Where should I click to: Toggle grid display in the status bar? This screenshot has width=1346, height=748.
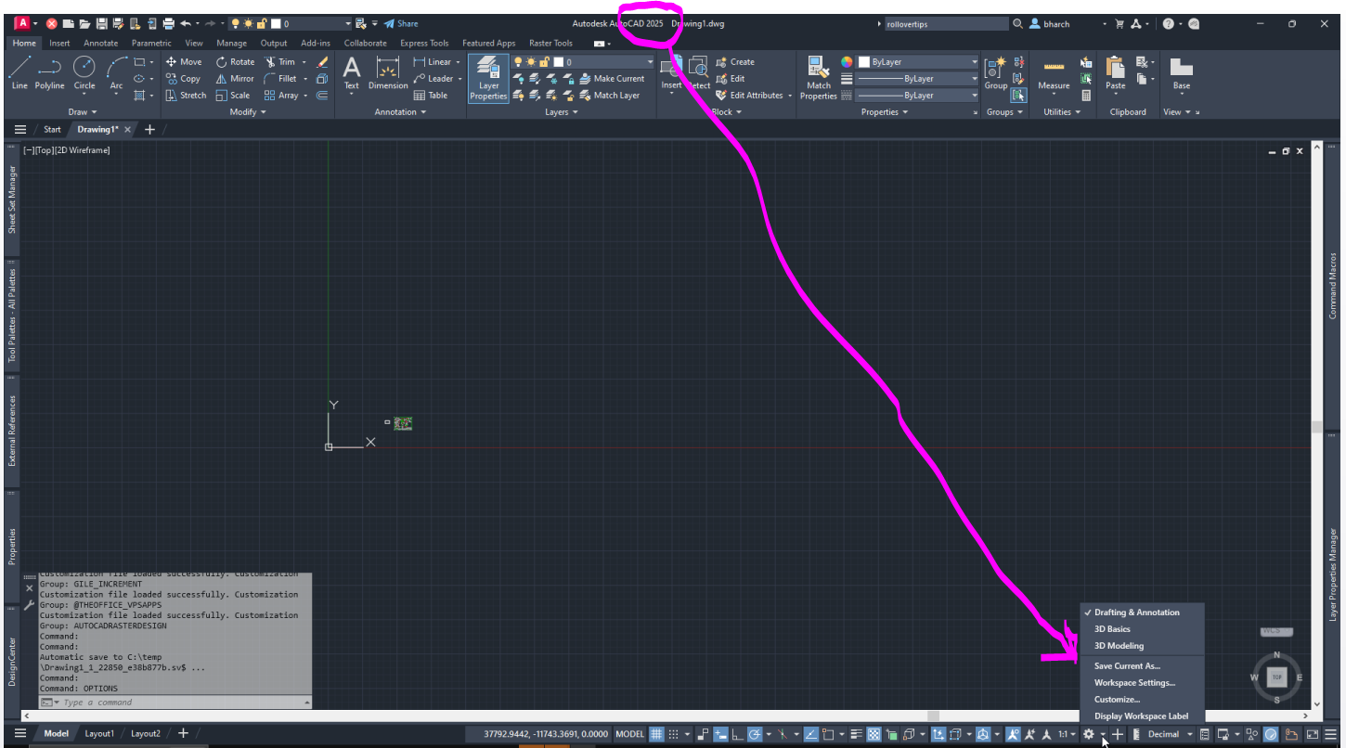(655, 733)
